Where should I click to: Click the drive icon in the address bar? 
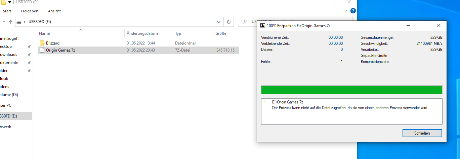[x=19, y=22]
